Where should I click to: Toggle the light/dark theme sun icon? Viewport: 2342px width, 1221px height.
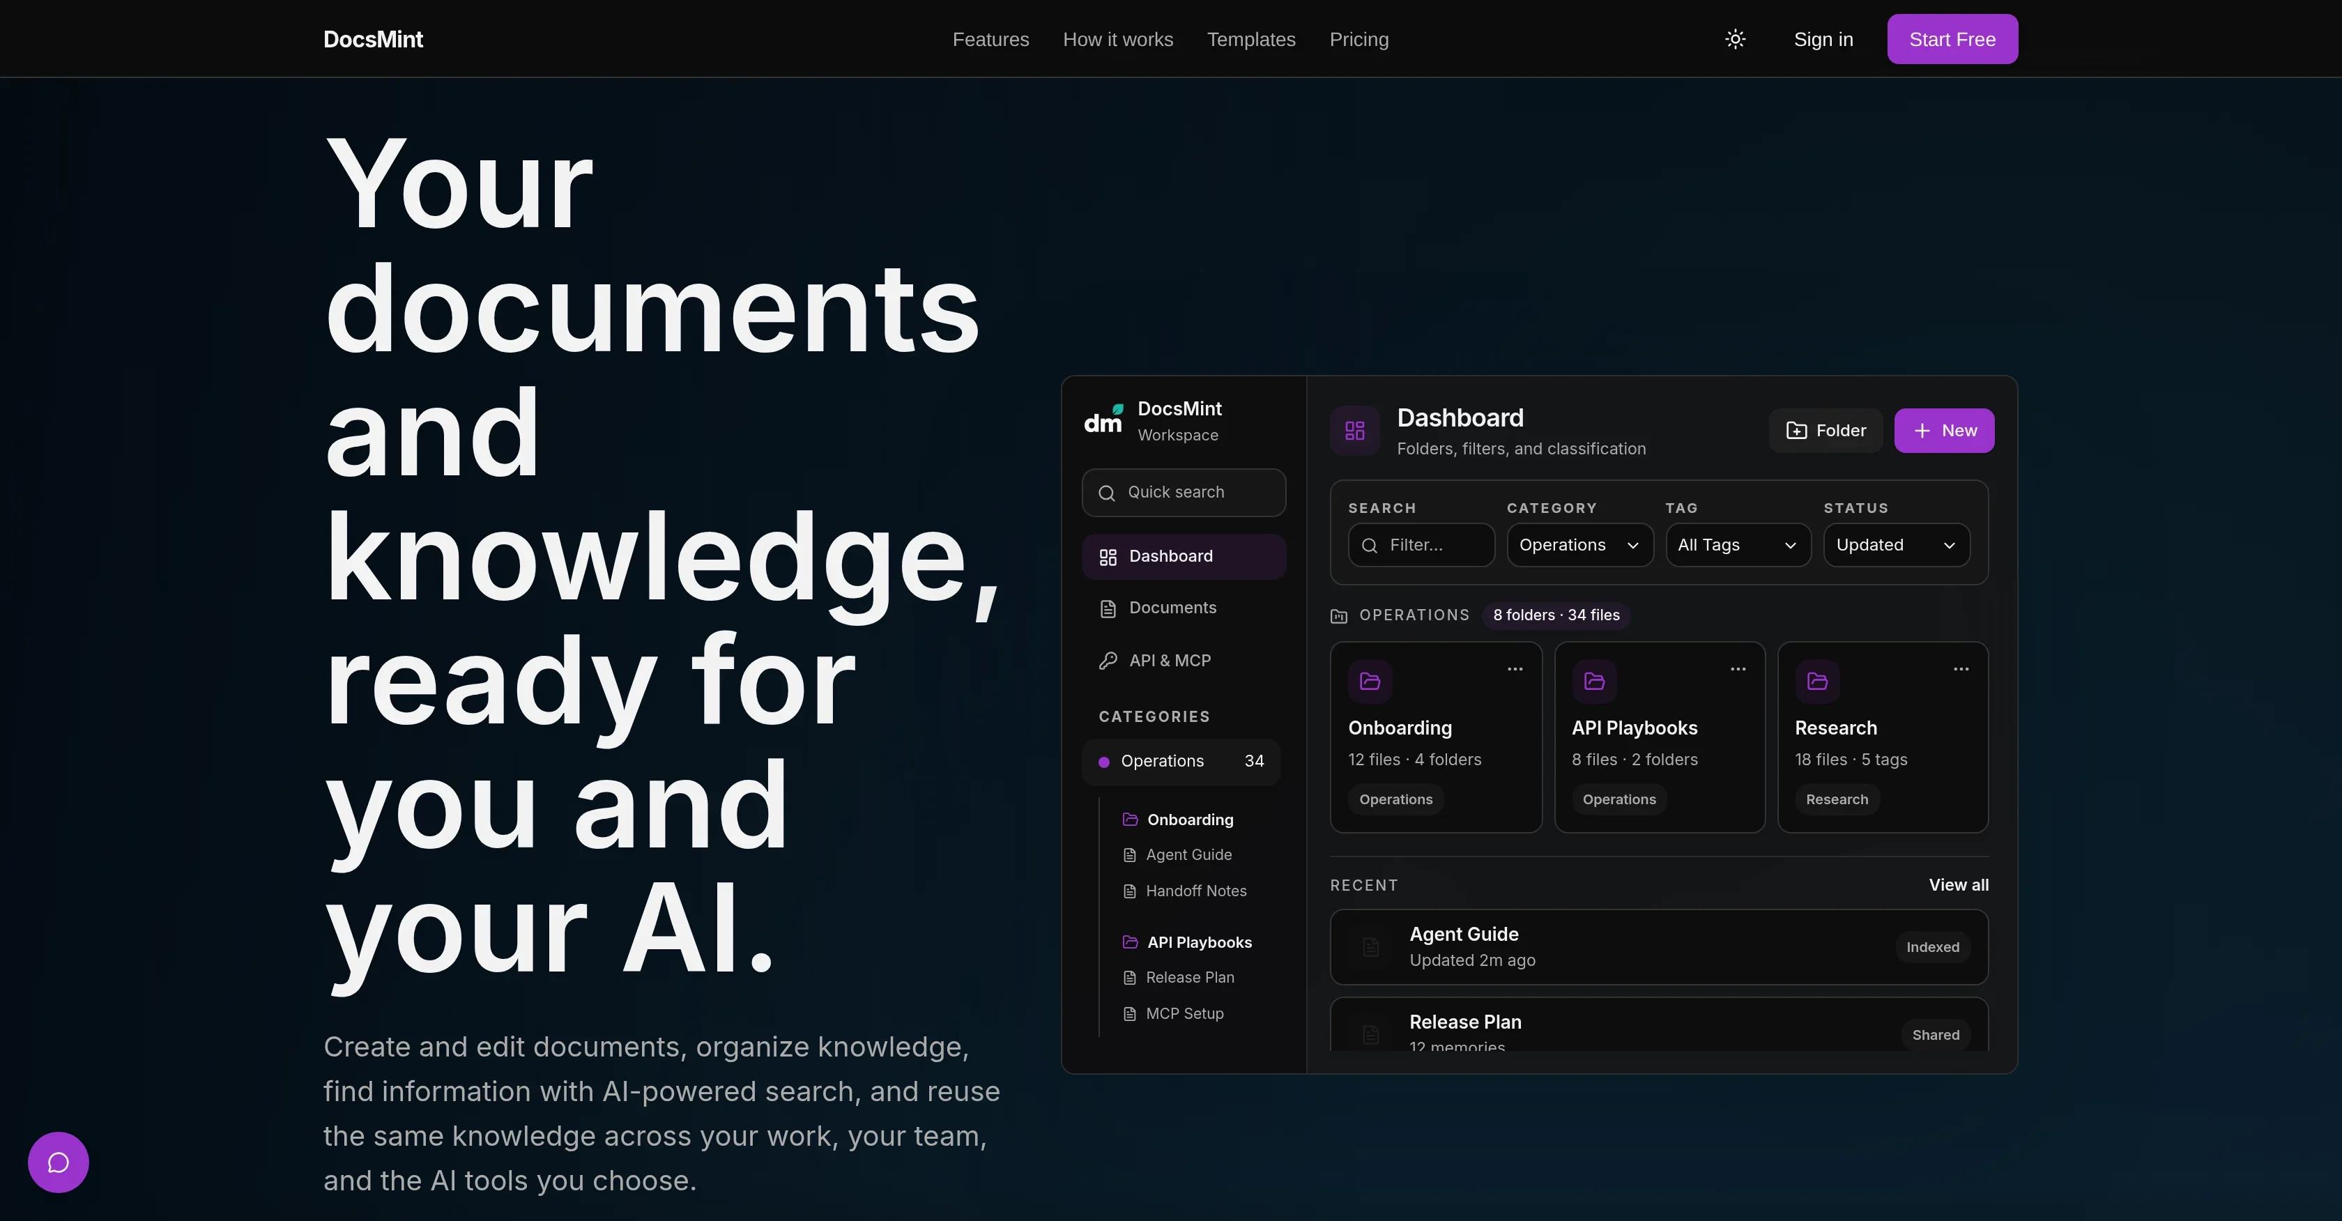coord(1735,39)
